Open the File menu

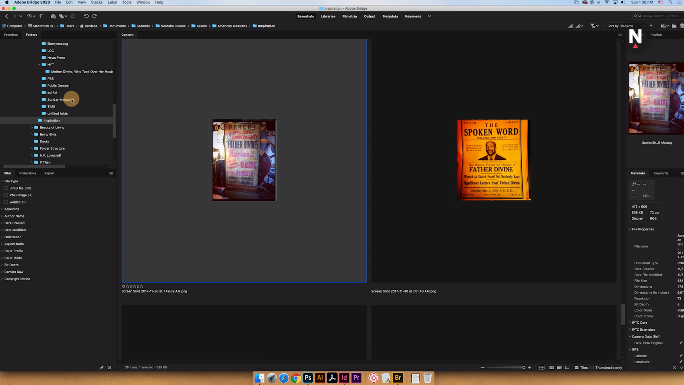click(x=58, y=2)
